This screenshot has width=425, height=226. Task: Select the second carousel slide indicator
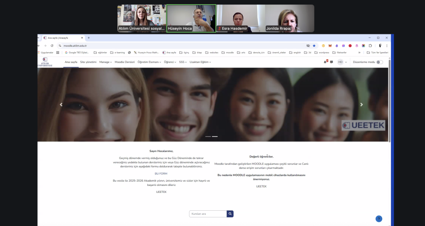point(215,136)
